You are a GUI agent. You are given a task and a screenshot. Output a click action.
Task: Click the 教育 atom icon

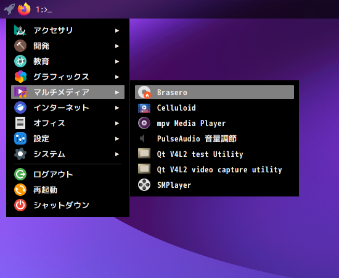(20, 61)
